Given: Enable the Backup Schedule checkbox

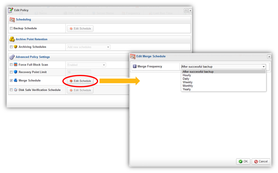Looking at the screenshot, I should coord(11,28).
